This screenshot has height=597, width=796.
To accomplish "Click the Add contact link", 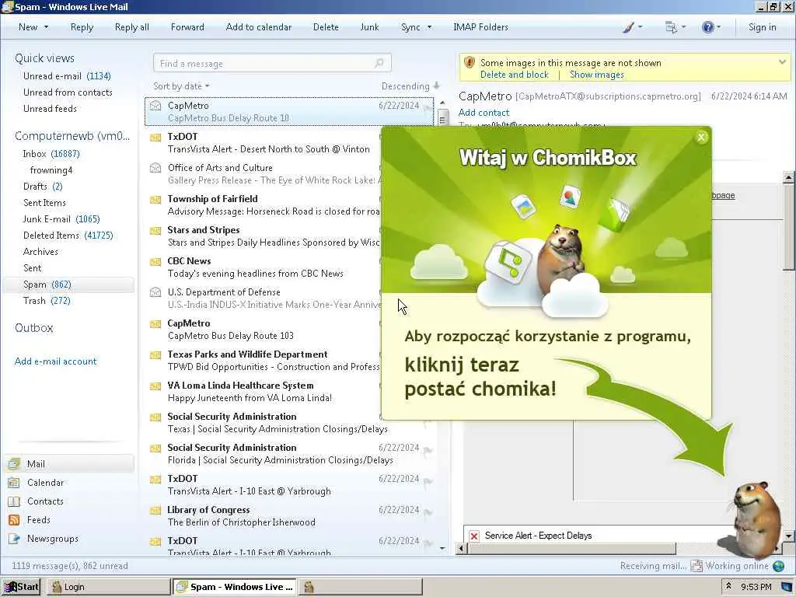I will 484,113.
